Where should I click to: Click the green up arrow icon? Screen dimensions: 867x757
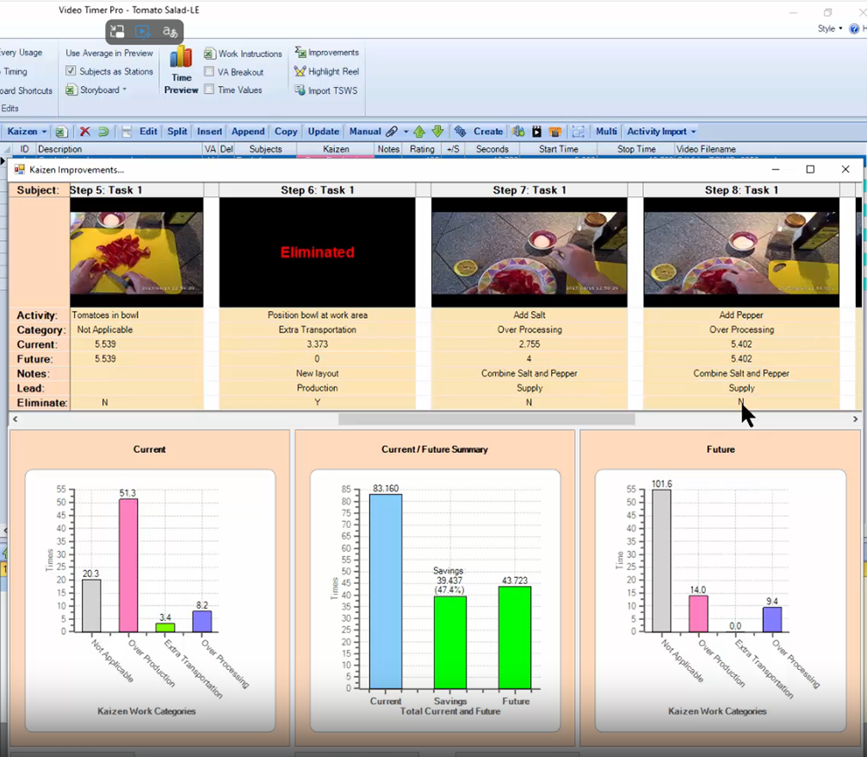click(x=419, y=132)
